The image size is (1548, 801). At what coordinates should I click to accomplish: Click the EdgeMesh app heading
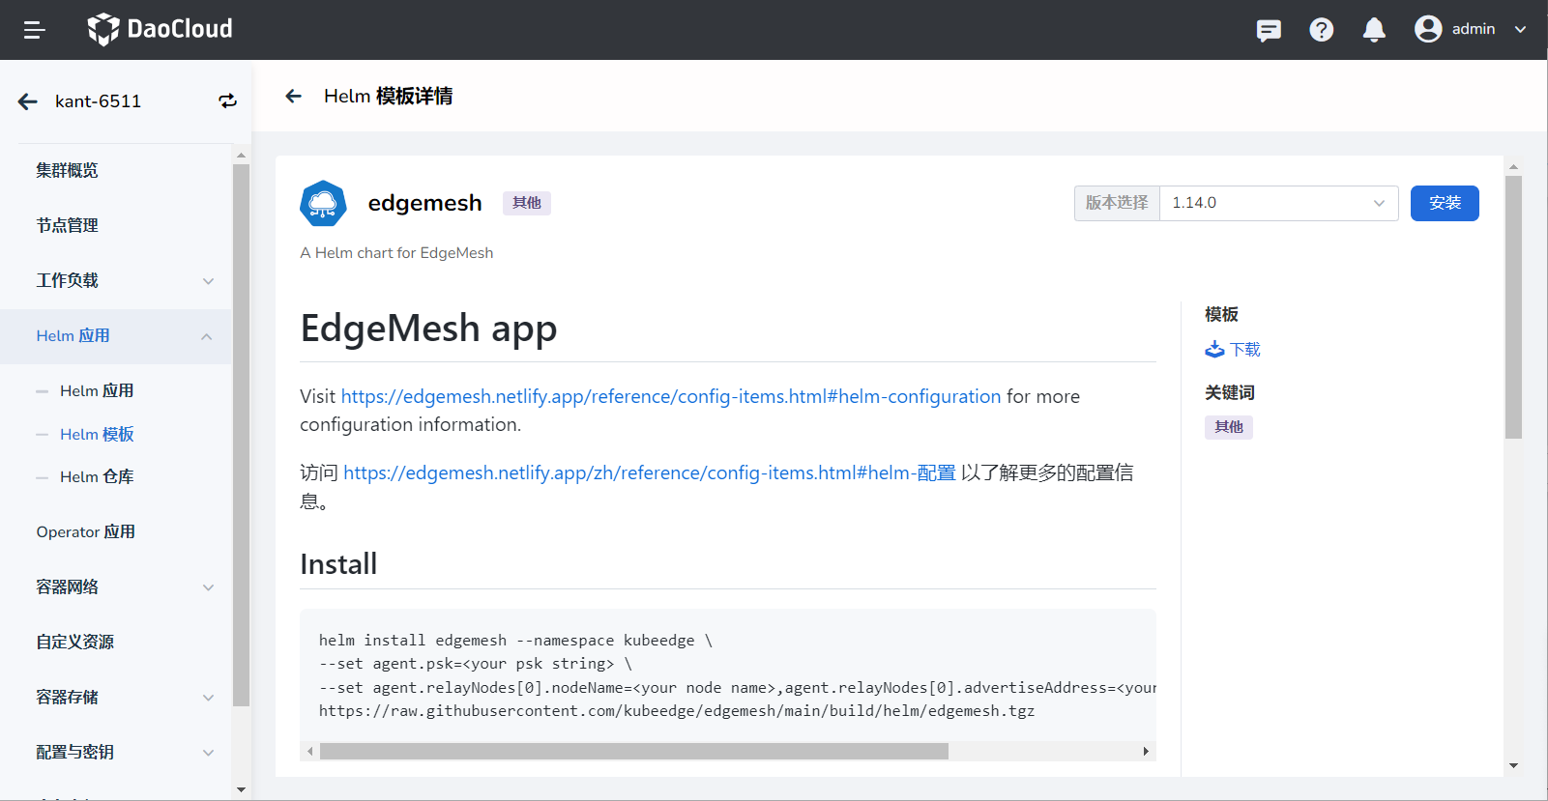[428, 329]
